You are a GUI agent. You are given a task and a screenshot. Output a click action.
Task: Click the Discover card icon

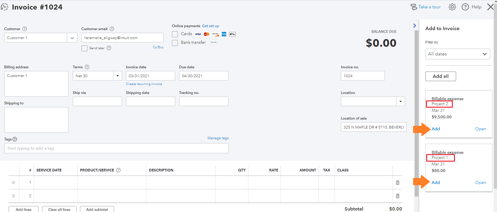(x=216, y=34)
